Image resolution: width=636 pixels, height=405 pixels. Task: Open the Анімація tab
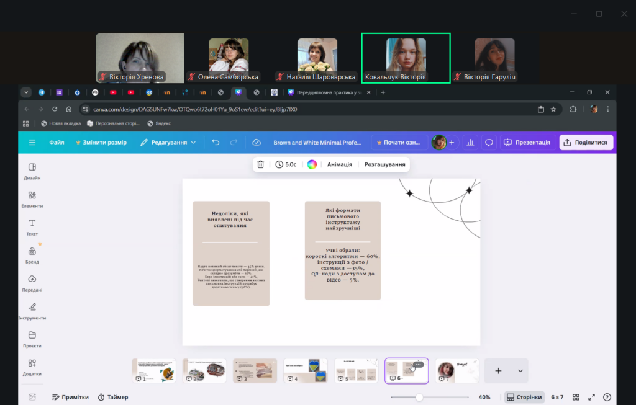[x=340, y=164]
